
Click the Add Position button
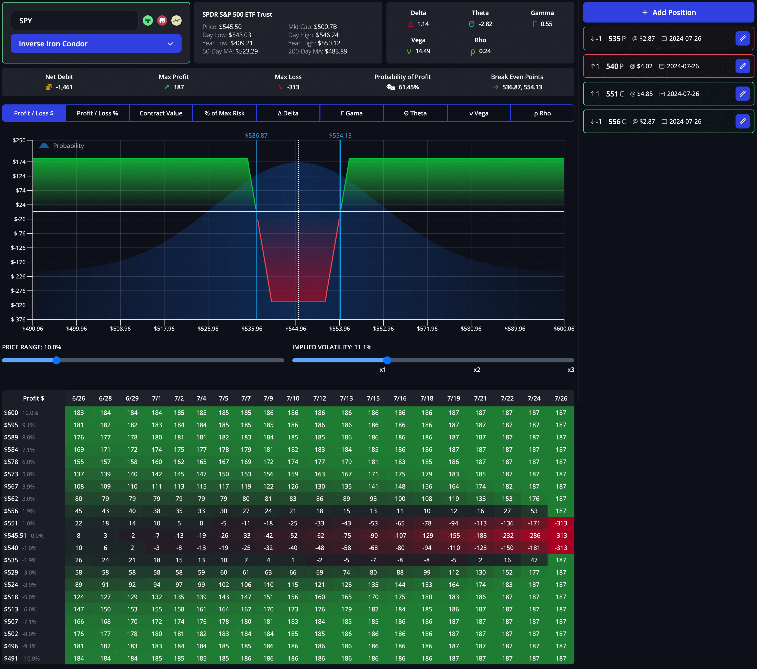click(669, 13)
